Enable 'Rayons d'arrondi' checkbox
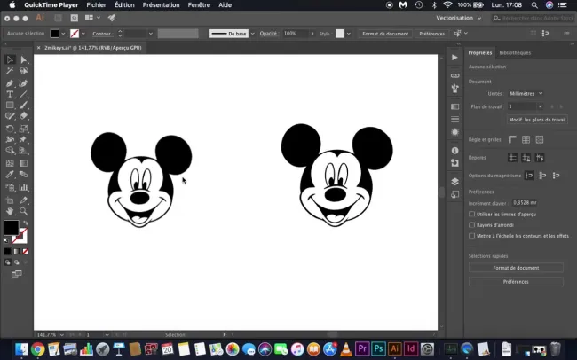 tap(471, 224)
